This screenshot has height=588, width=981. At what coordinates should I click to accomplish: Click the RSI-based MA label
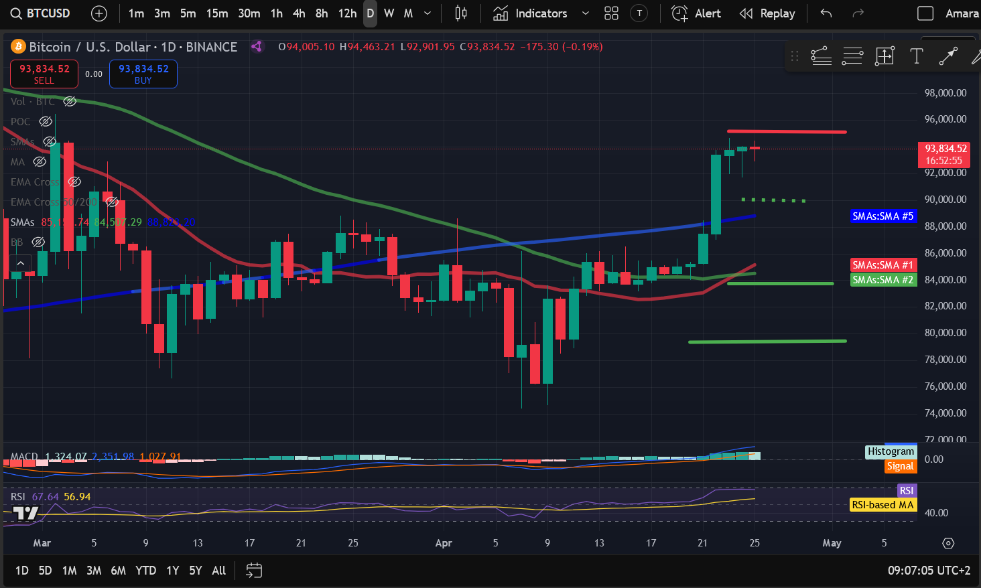tap(883, 505)
